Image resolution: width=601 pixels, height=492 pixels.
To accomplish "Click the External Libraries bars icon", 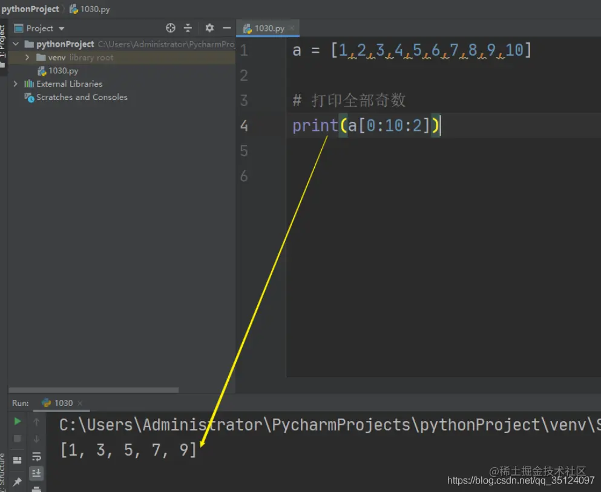I will pos(29,84).
